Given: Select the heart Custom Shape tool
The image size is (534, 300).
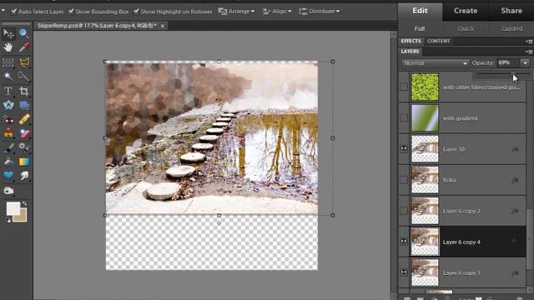Looking at the screenshot, I should pyautogui.click(x=8, y=176).
